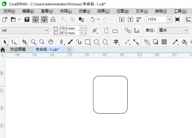Open the 对象(J) menu

tap(85, 11)
